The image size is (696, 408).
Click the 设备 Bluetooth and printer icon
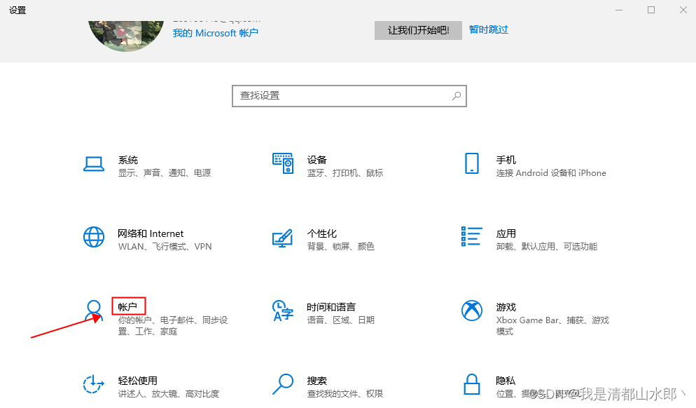tap(282, 164)
